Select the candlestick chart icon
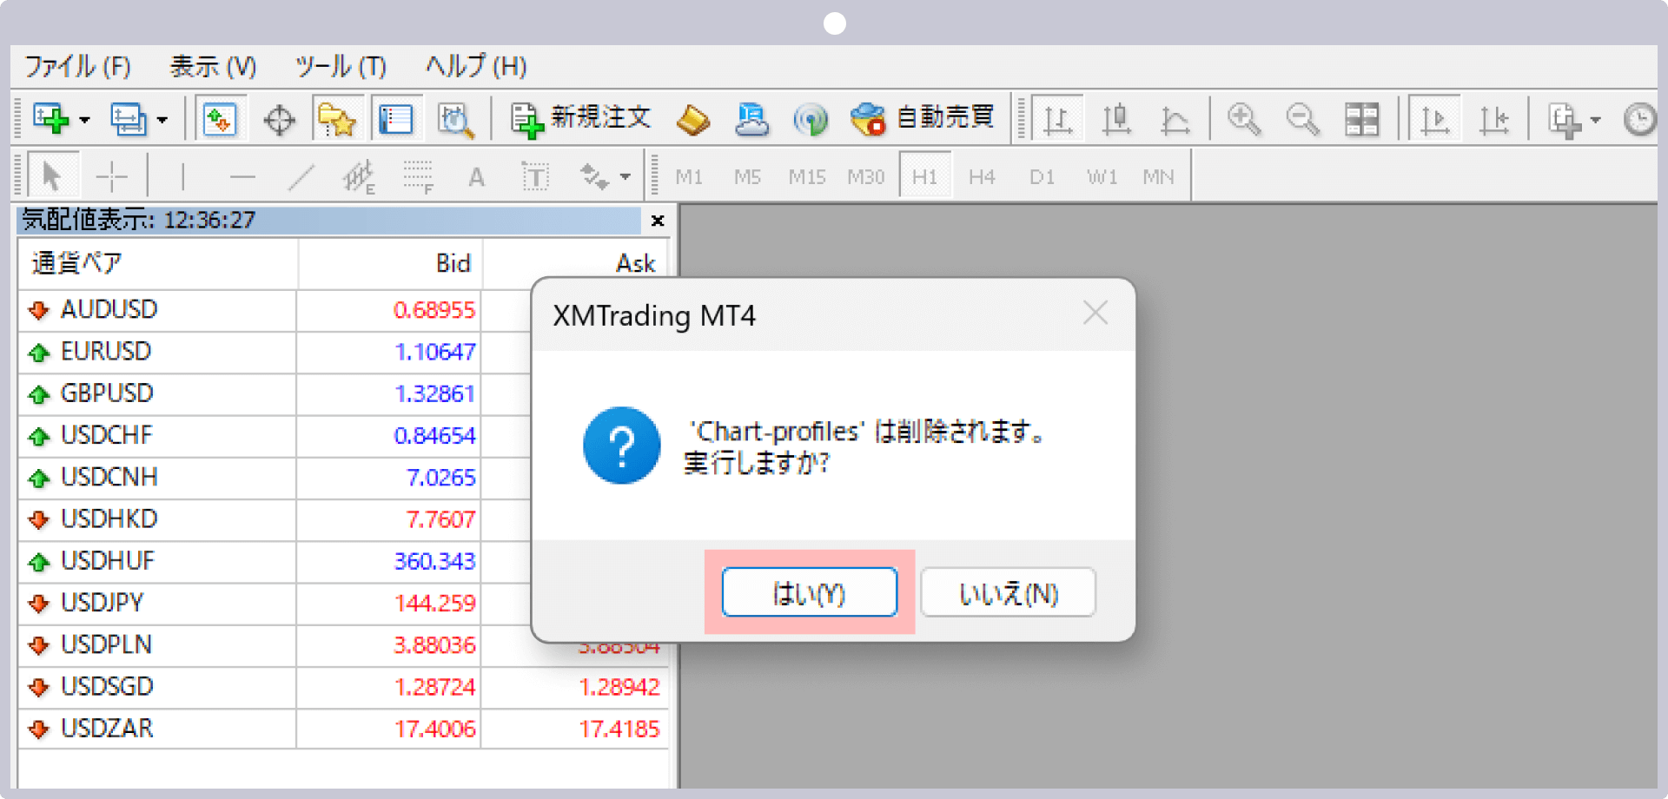Image resolution: width=1668 pixels, height=799 pixels. [x=1116, y=119]
